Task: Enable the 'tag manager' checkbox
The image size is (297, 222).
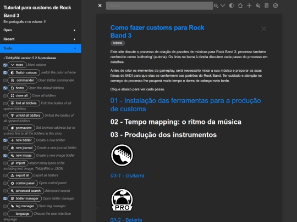Action: 5,206
